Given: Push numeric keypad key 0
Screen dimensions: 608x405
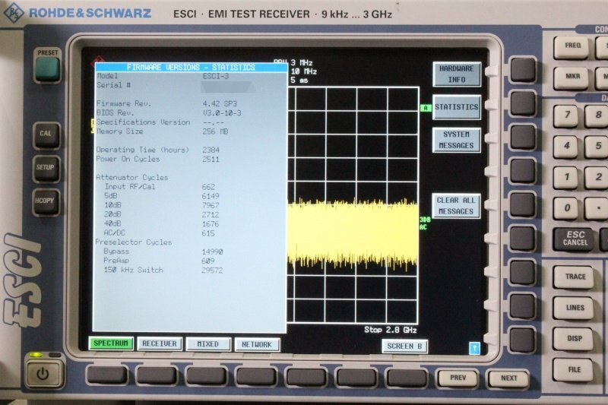Looking at the screenshot, I should tap(568, 208).
